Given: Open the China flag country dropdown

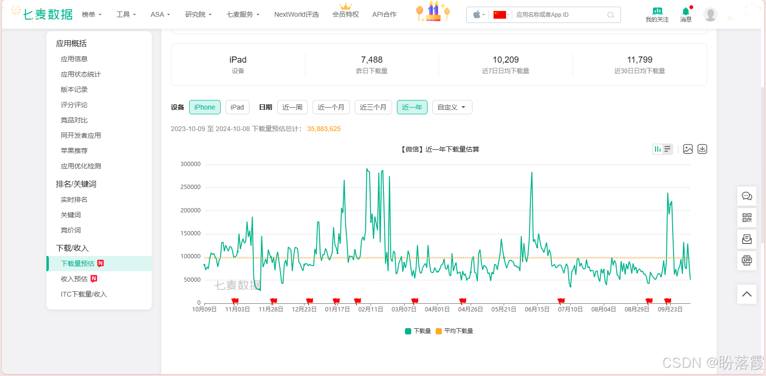Looking at the screenshot, I should [x=501, y=15].
